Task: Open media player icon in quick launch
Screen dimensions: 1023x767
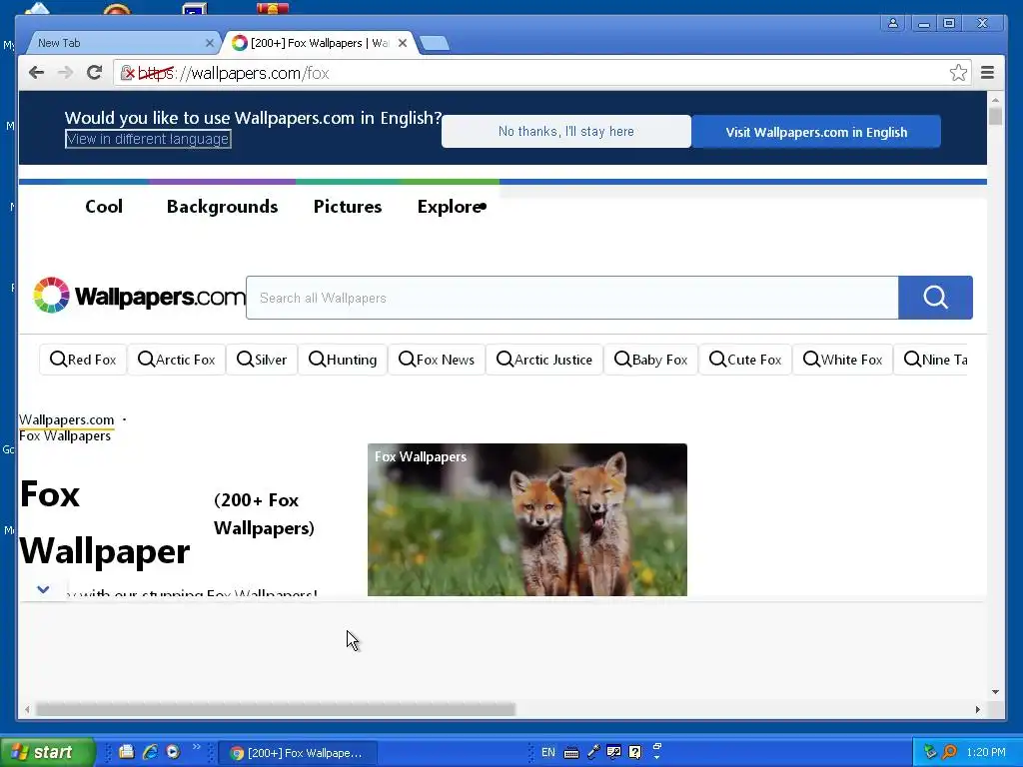Action: (x=173, y=752)
